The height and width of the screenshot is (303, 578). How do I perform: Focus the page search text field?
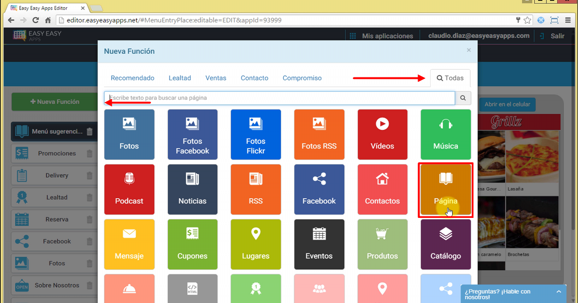click(x=279, y=98)
